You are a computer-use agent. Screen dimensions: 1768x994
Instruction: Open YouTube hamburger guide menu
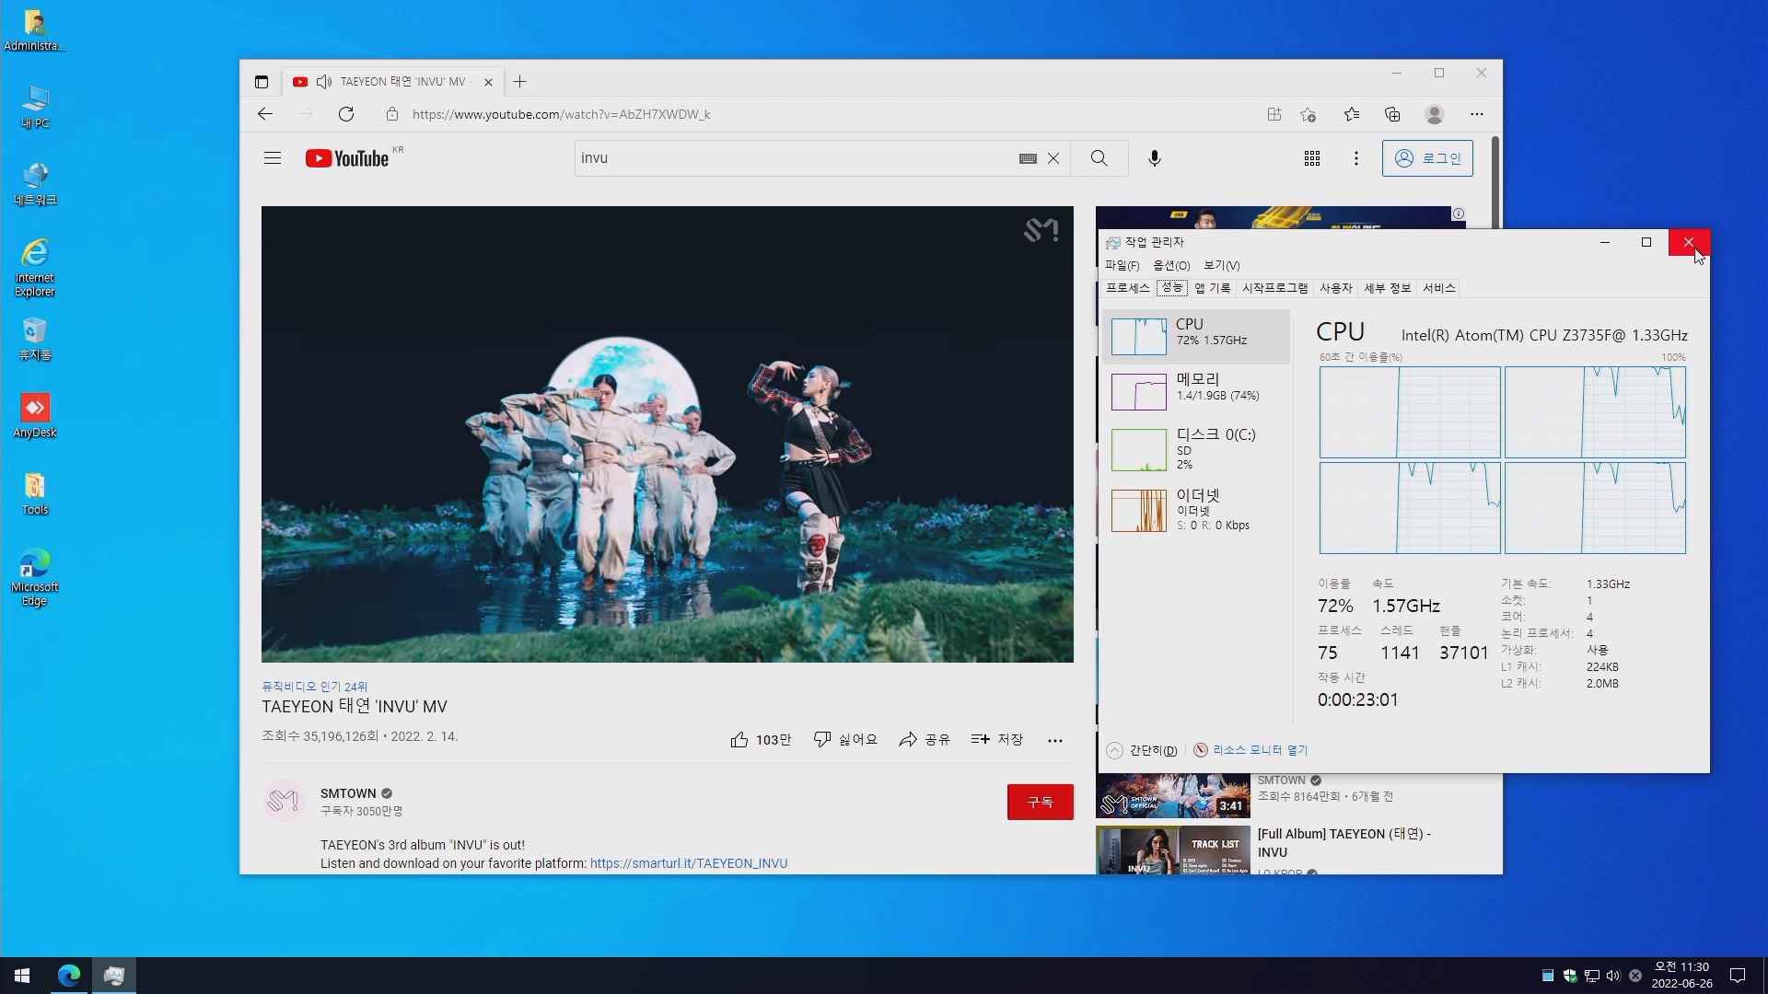point(273,158)
